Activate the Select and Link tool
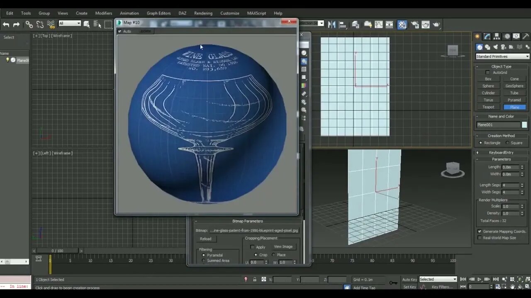The height and width of the screenshot is (298, 531). coord(29,24)
